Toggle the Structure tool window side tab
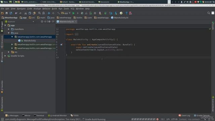Viewport: 215px width, 121px height. click(x=2, y=42)
